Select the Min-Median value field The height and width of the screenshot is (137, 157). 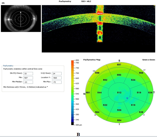click(27, 82)
